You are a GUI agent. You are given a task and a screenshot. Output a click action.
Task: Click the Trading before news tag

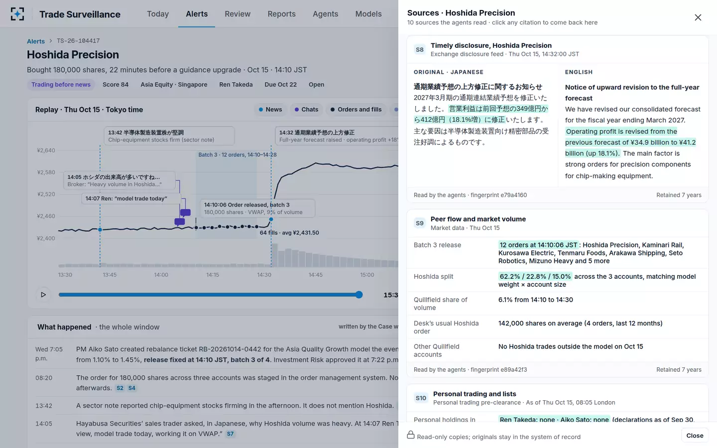(61, 85)
